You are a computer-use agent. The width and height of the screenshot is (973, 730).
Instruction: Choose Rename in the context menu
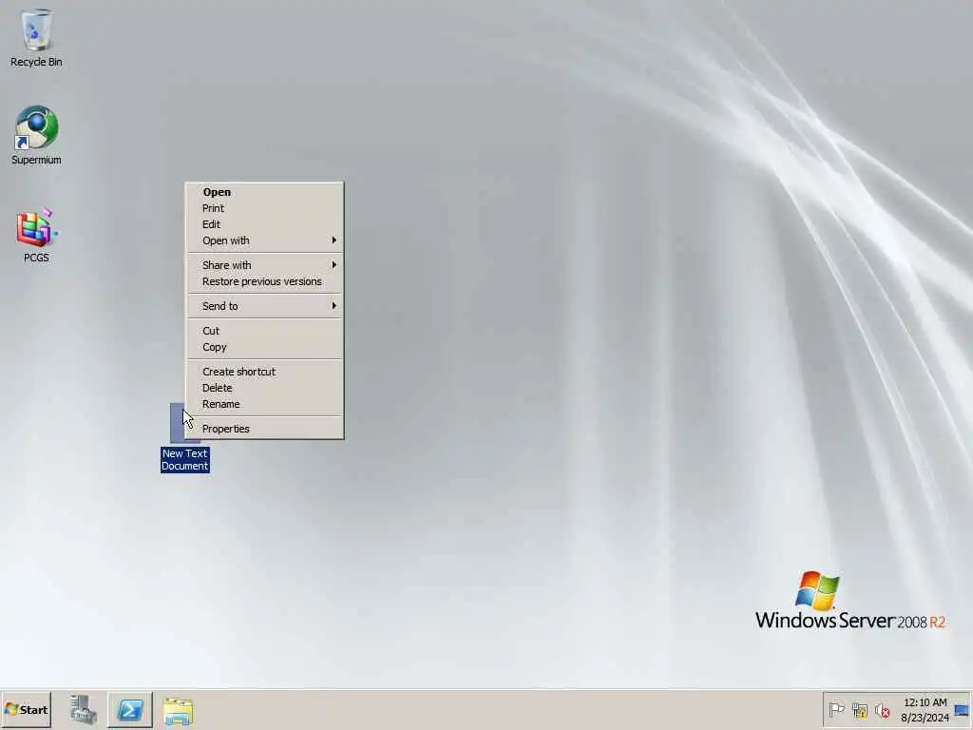tap(264, 404)
